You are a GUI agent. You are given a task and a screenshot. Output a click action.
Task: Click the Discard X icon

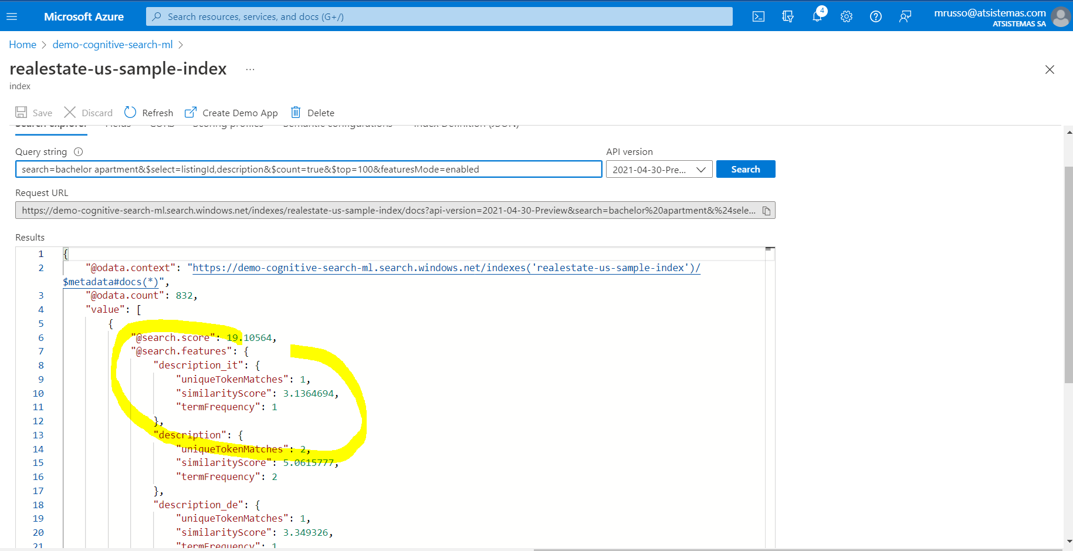[70, 112]
